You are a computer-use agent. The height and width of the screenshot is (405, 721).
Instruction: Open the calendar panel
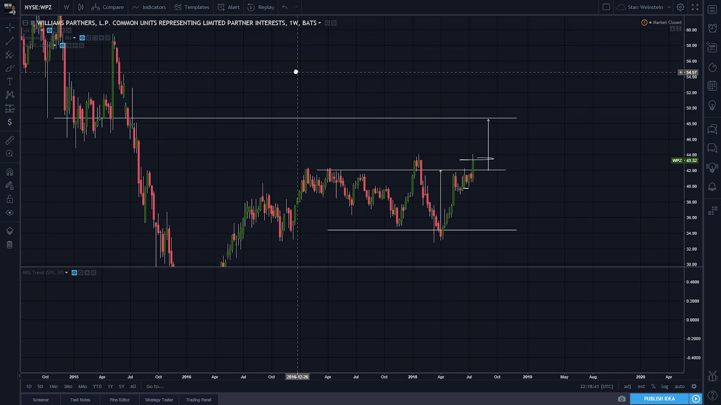712,86
